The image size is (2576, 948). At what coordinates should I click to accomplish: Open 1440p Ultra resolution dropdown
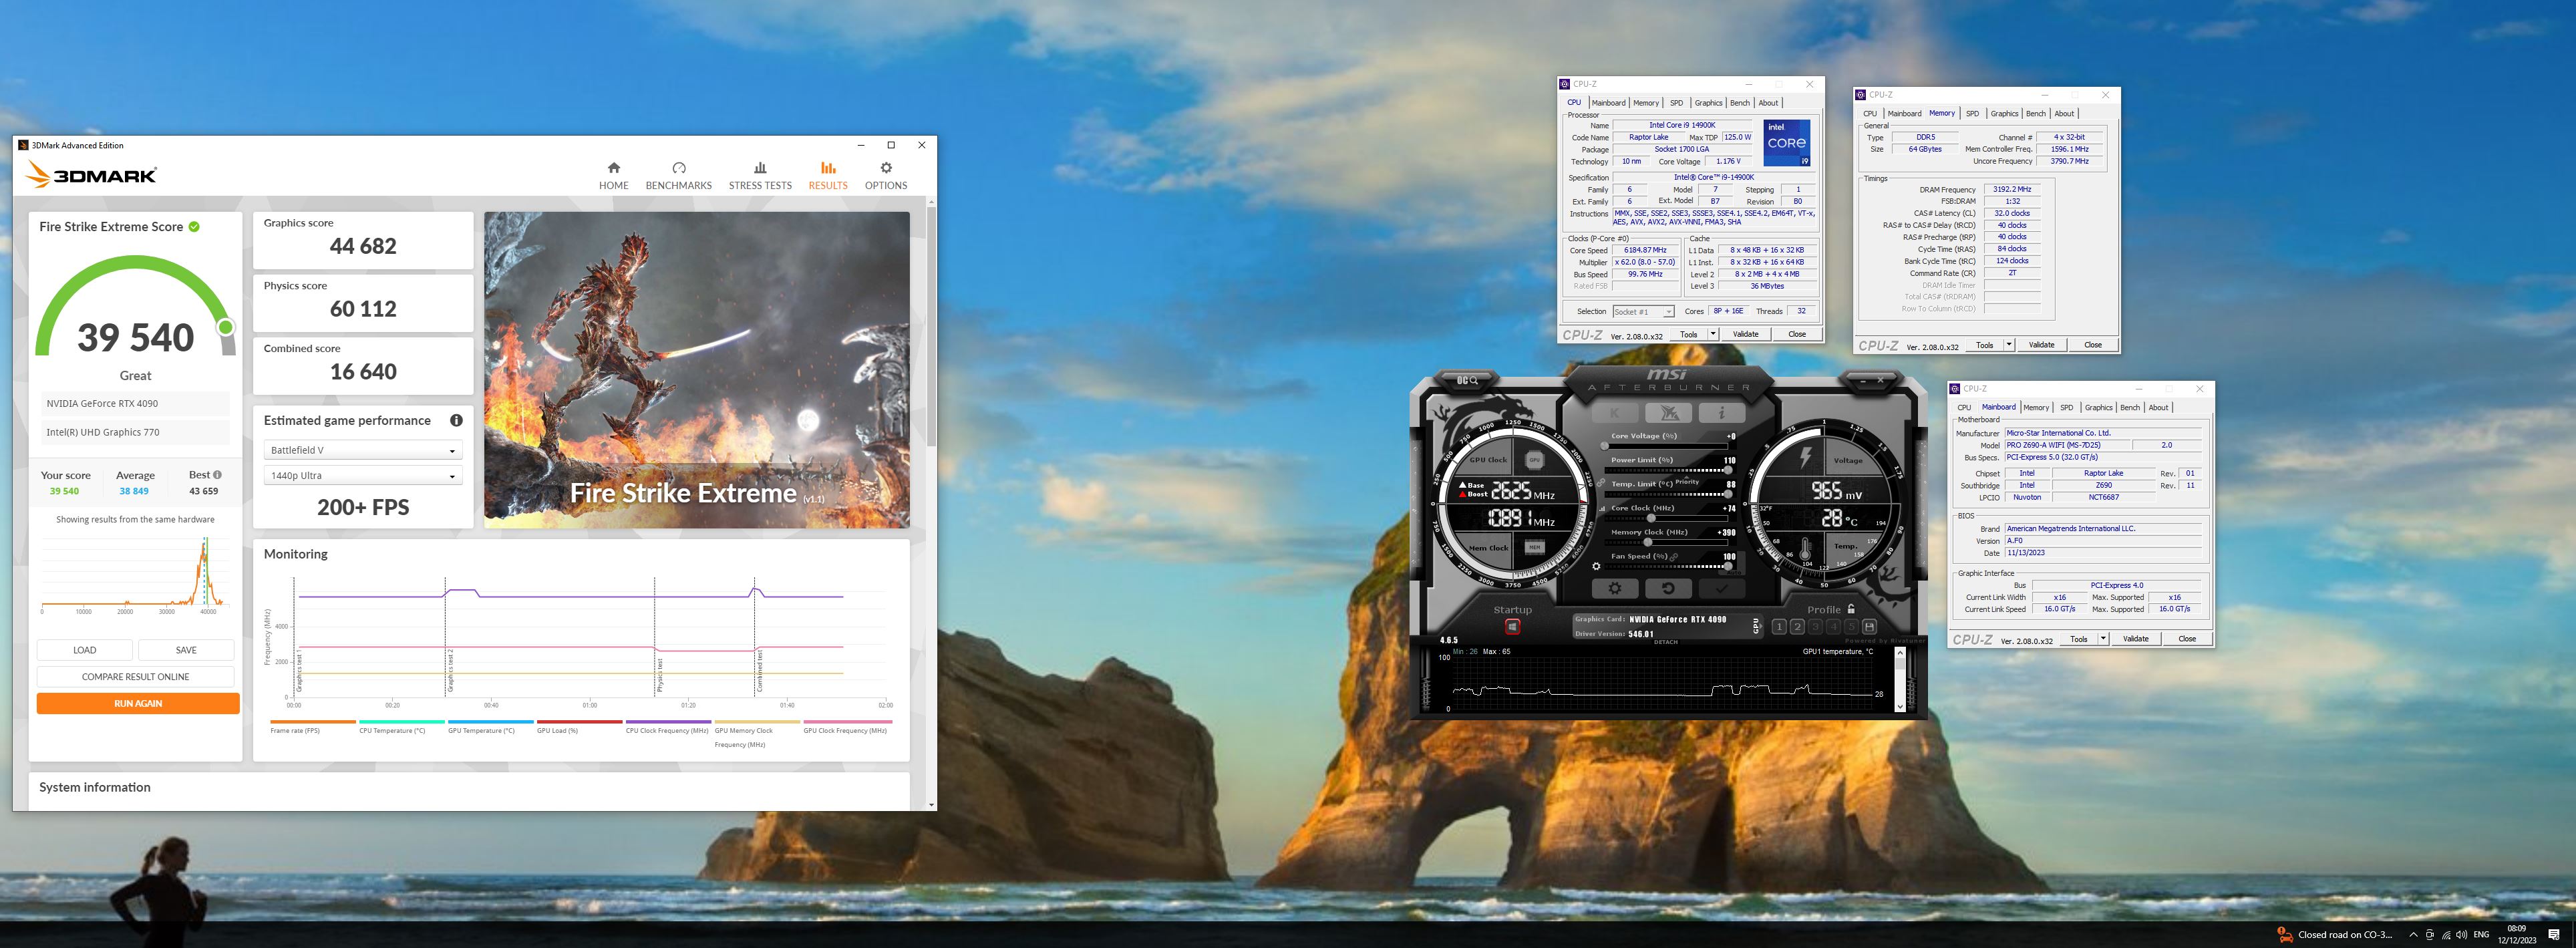coord(362,476)
